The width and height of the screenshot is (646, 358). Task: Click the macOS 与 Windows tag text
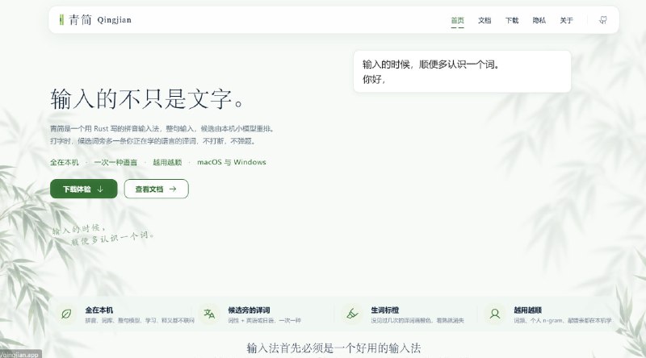point(232,162)
